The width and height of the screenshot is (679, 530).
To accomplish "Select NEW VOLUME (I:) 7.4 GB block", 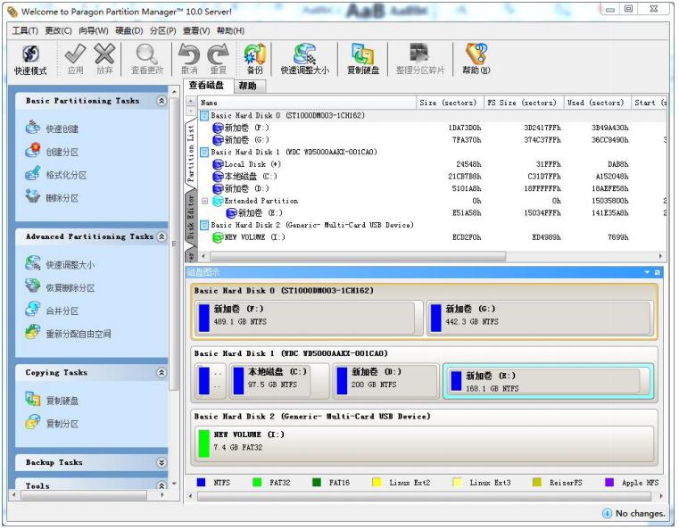I will pos(425,443).
